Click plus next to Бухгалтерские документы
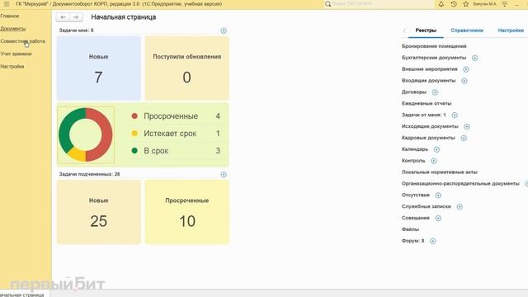The width and height of the screenshot is (528, 297). (475, 58)
